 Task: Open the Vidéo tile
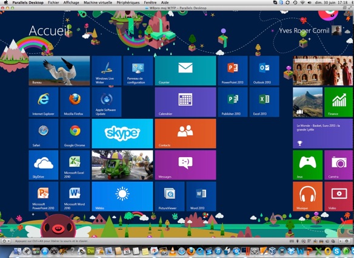click(x=338, y=196)
